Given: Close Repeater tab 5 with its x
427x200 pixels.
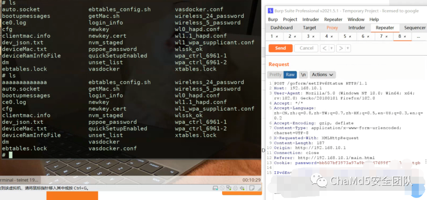Looking at the screenshot, I should coord(350,36).
